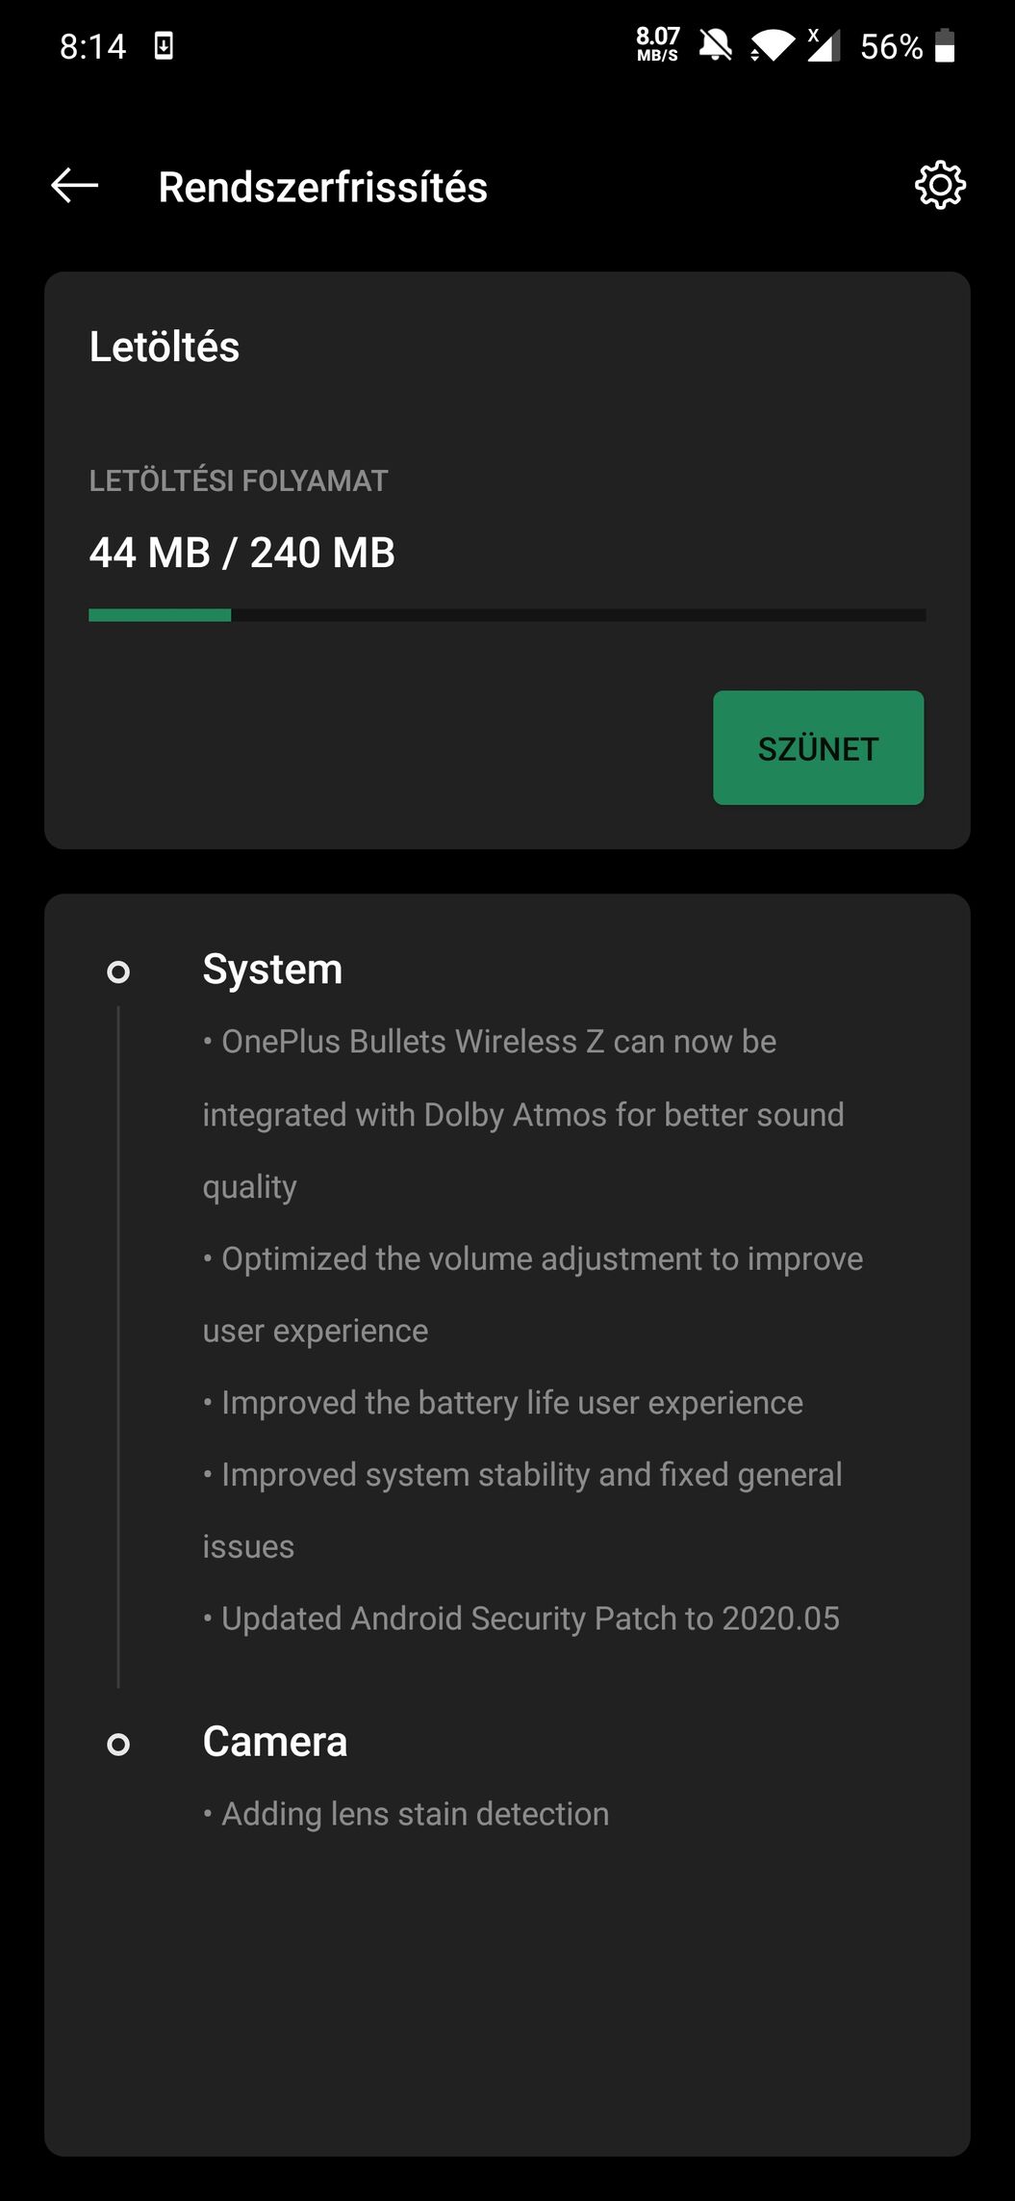
Task: Tap the mobile signal icon
Action: (824, 45)
